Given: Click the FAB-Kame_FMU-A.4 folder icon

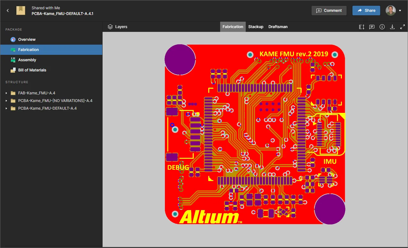Looking at the screenshot, I should click(13, 93).
